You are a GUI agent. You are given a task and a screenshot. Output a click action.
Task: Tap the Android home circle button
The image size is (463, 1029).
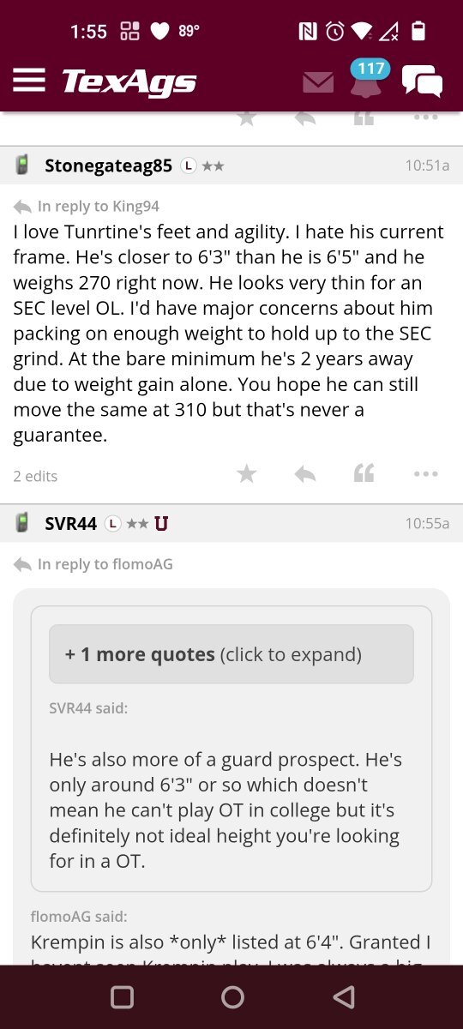pyautogui.click(x=232, y=996)
